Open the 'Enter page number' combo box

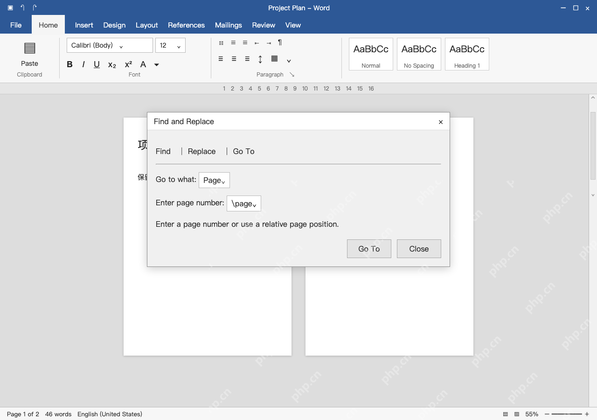(244, 203)
